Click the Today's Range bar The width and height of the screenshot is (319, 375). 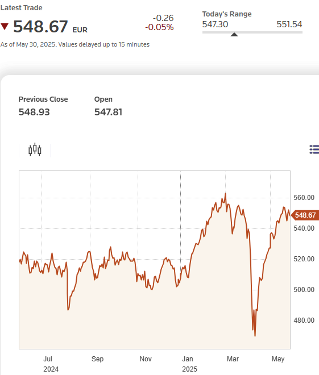pos(252,32)
